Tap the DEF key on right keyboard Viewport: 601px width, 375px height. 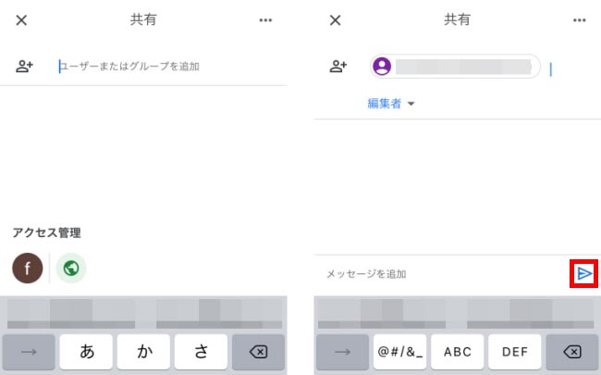point(515,352)
